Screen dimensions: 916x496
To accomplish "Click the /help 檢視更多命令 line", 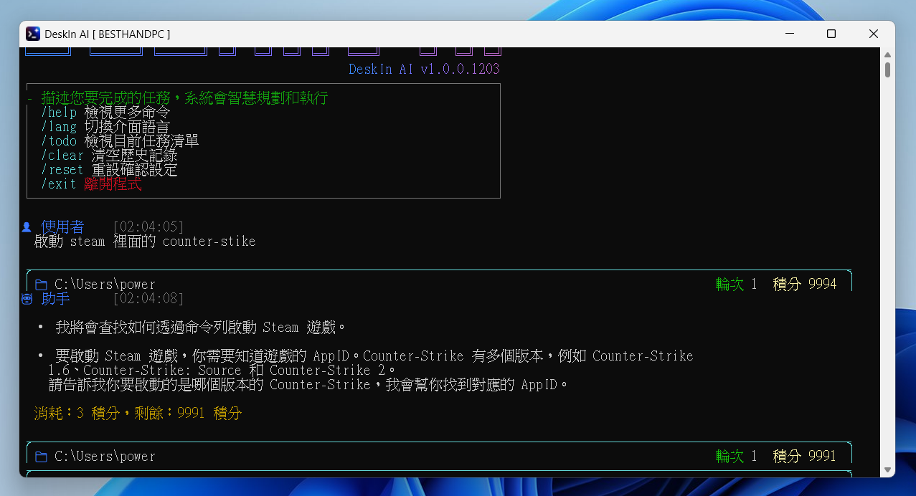I will click(105, 113).
